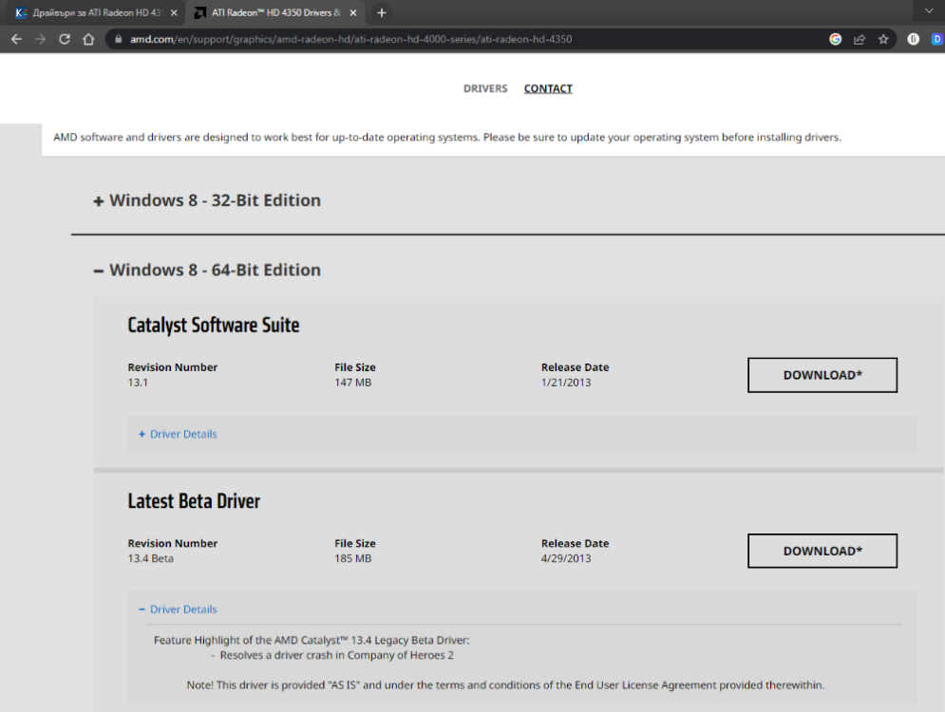Click release date 4/29/2013
The width and height of the screenshot is (945, 712).
566,558
